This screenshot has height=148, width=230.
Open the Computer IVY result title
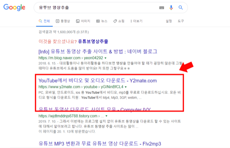click(x=94, y=109)
